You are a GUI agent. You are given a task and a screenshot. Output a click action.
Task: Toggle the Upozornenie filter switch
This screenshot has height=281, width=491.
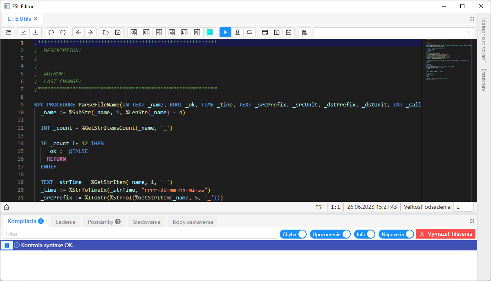[x=346, y=234]
